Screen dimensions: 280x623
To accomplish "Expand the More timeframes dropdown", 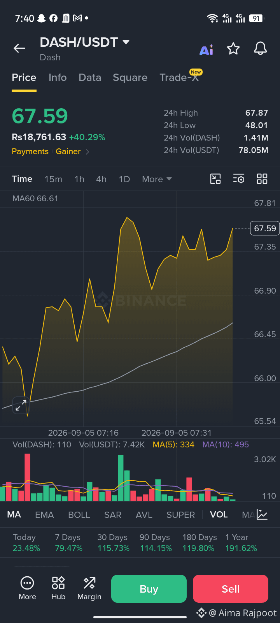I will click(157, 179).
